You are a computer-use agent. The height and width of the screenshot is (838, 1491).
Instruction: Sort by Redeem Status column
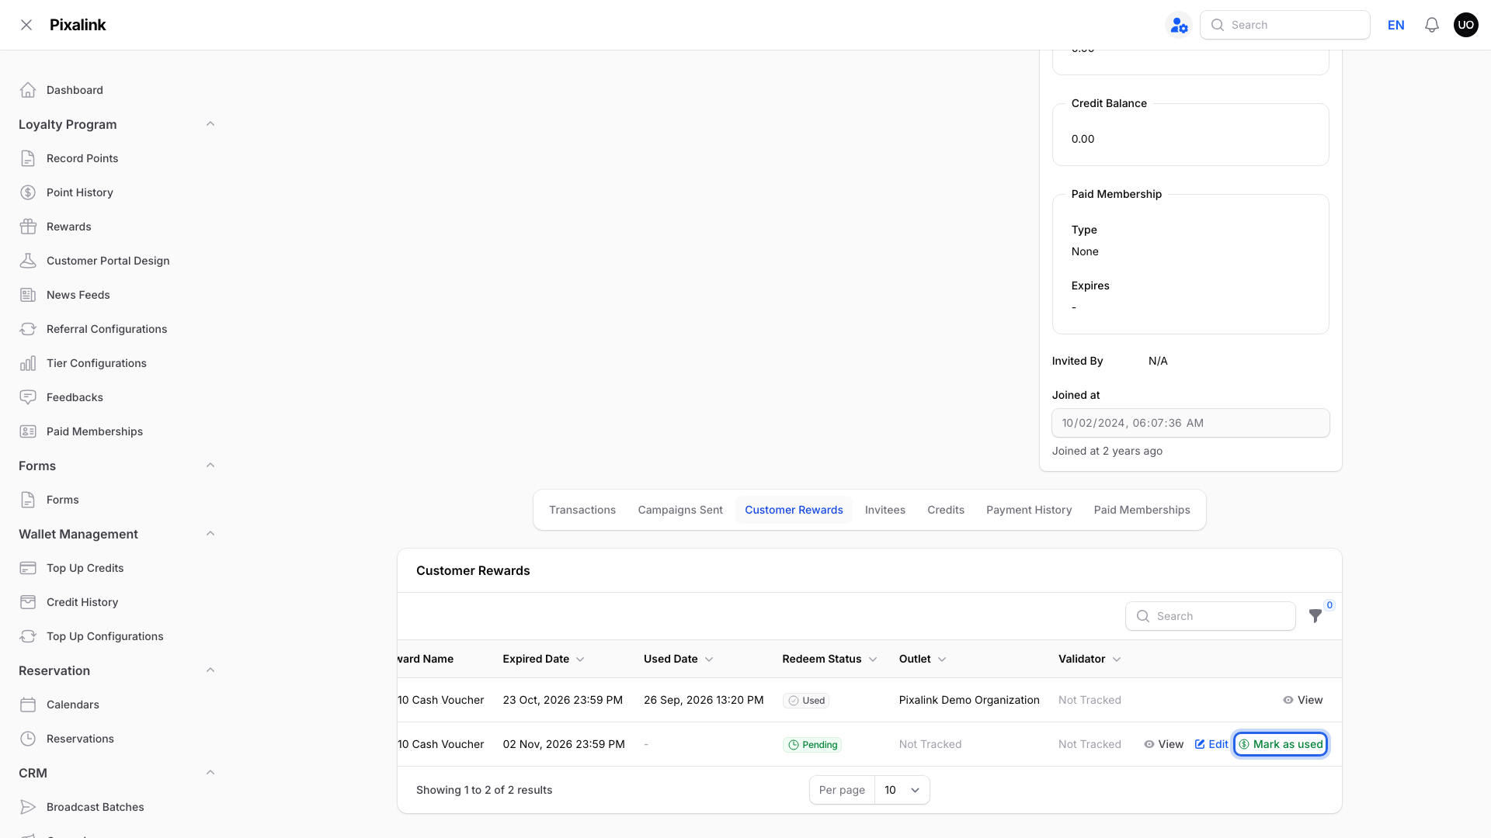(829, 659)
